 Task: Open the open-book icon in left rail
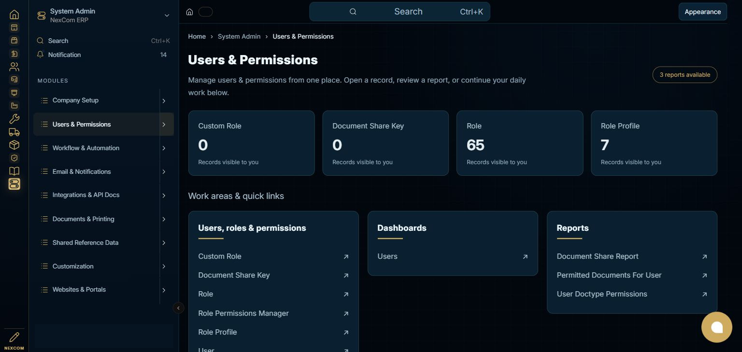pyautogui.click(x=14, y=171)
